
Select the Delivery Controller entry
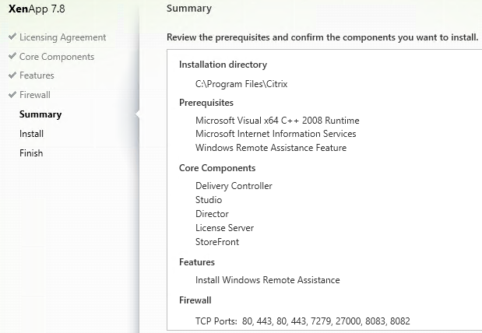(x=234, y=186)
